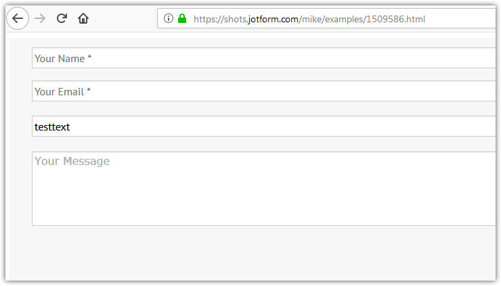Click "mike/examples" path segment in URL

[x=332, y=20]
